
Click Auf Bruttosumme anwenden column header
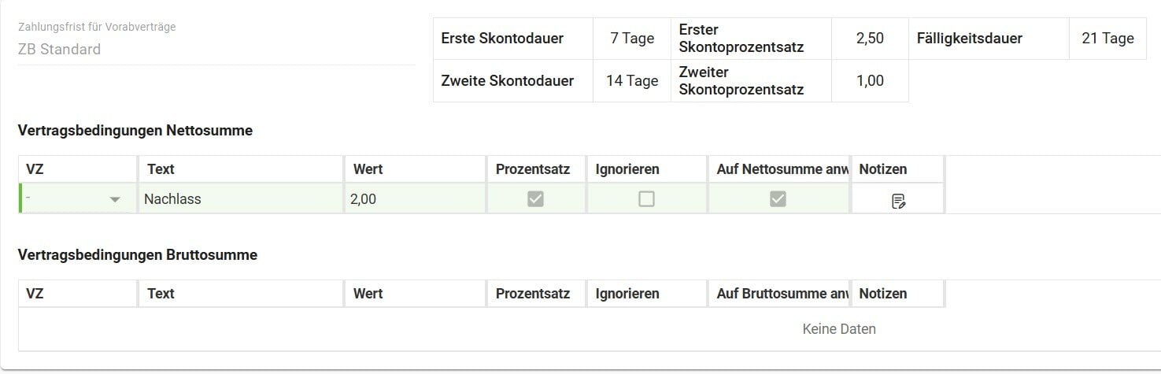tap(779, 294)
